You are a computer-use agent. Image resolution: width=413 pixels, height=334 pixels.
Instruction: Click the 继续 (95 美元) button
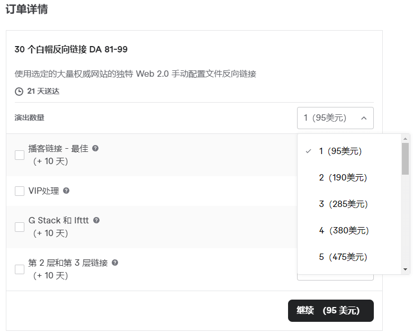331,311
